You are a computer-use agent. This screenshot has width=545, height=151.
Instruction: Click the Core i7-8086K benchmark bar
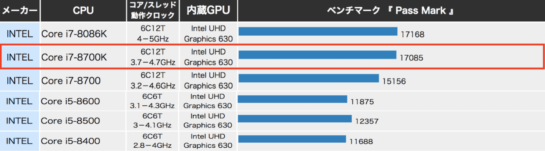[x=318, y=31]
